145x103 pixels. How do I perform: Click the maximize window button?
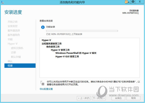pyautogui.click(x=133, y=2)
